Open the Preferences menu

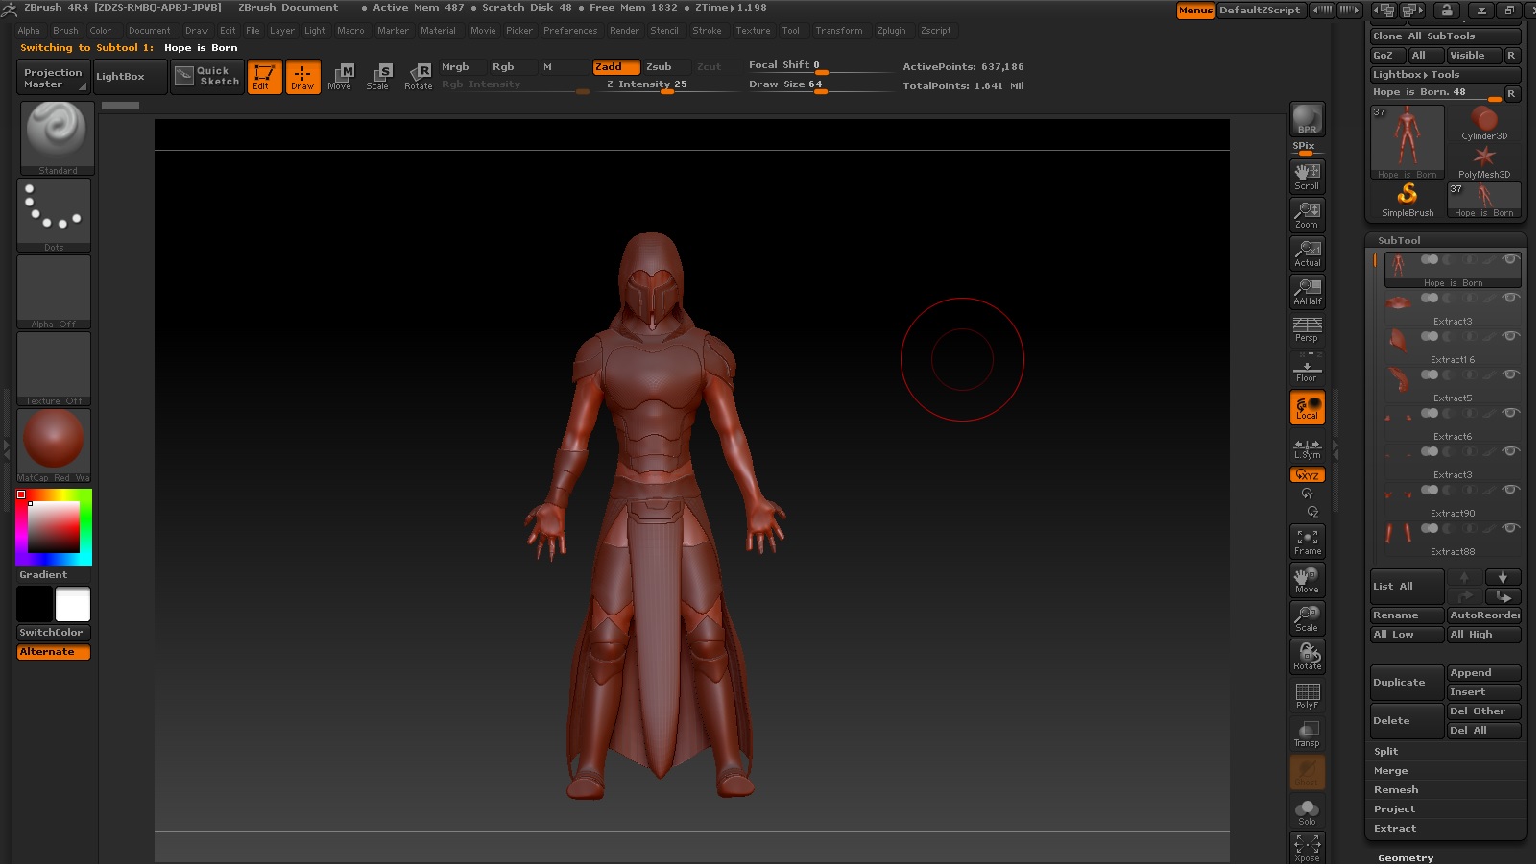(571, 31)
